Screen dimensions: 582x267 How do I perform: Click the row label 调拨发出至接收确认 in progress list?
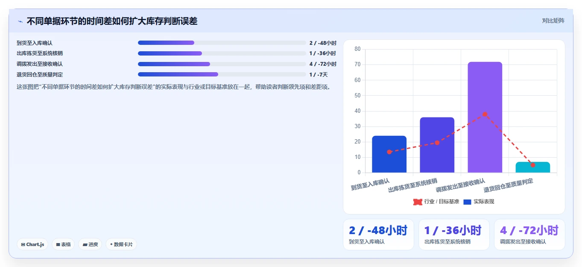(x=40, y=64)
